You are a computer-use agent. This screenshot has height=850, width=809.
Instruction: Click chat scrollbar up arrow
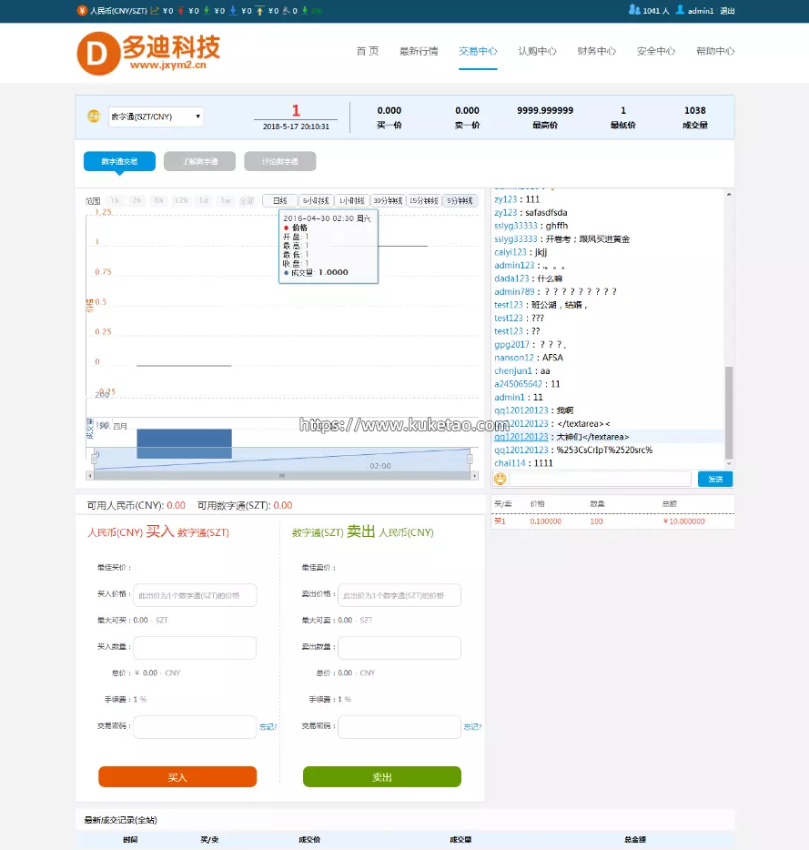[x=729, y=194]
